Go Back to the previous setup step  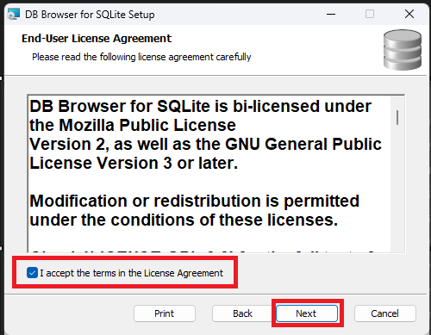[242, 313]
